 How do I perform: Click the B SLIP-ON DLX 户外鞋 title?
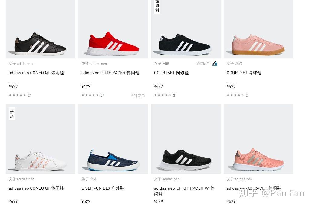click(103, 188)
